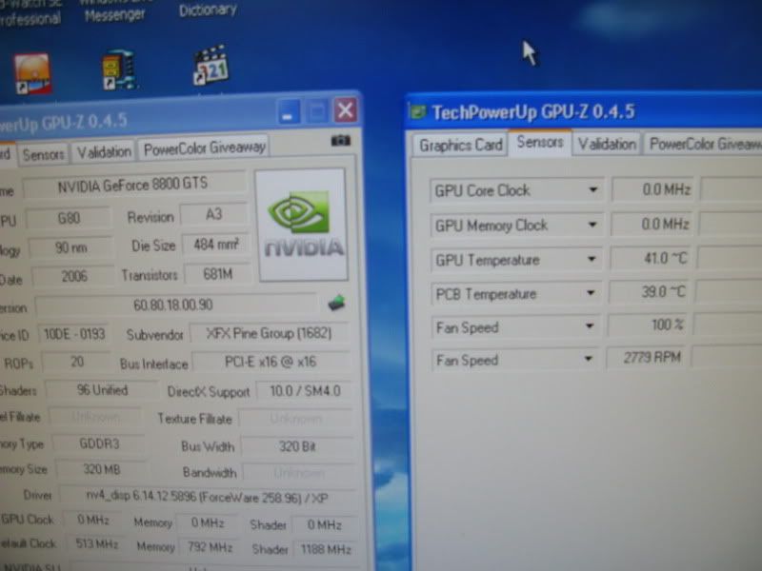Open the PCB Temperature sensor dropdown
Image resolution: width=762 pixels, height=571 pixels.
click(591, 293)
